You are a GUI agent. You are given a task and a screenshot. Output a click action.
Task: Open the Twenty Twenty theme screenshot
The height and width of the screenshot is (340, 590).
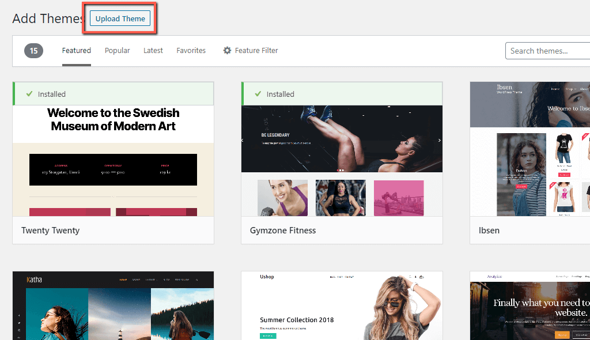click(114, 161)
